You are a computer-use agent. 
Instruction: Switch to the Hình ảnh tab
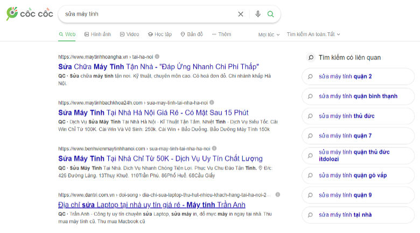97,34
